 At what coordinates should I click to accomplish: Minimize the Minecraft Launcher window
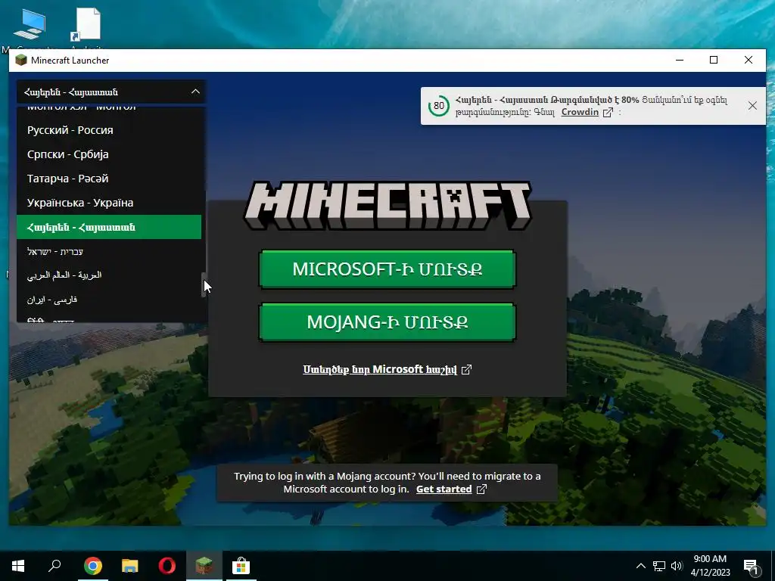pos(680,61)
